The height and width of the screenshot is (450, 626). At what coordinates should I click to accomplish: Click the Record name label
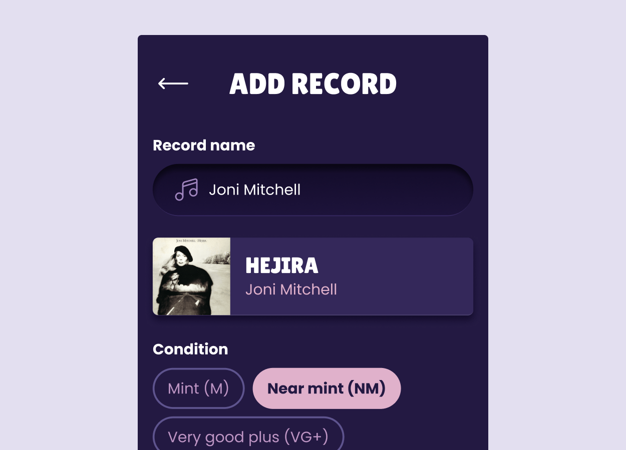click(x=204, y=145)
